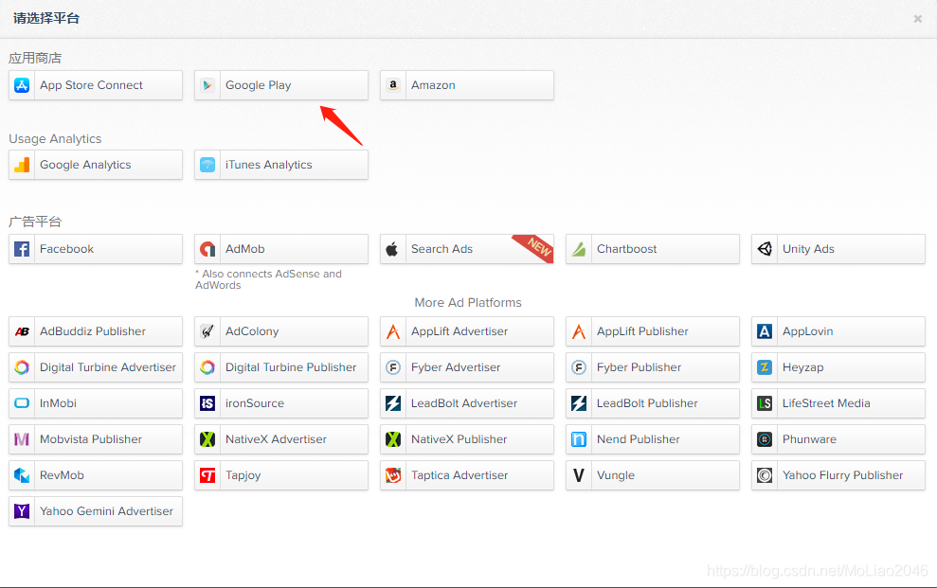The height and width of the screenshot is (588, 937).
Task: Click the Google Analytics bar chart icon
Action: pyautogui.click(x=22, y=165)
